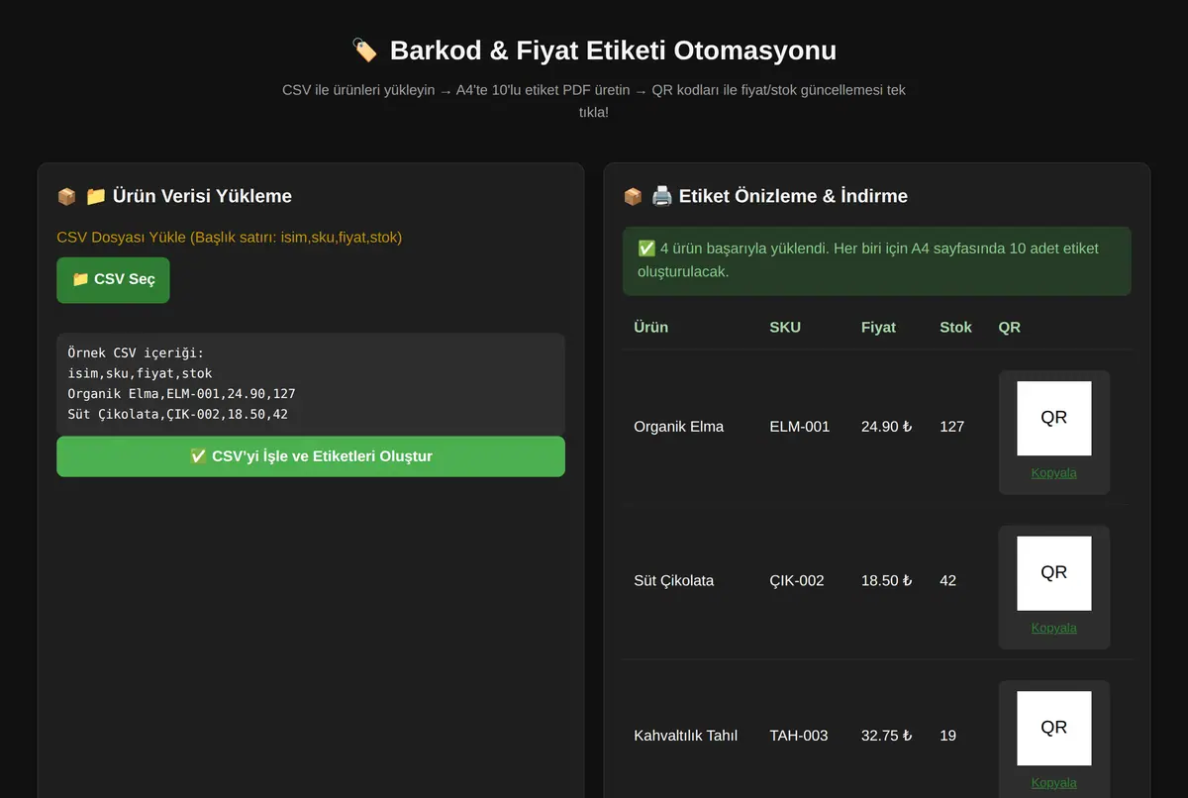Viewport: 1188px width, 798px height.
Task: Select the 32.75 ₺ price cell
Action: pyautogui.click(x=886, y=736)
